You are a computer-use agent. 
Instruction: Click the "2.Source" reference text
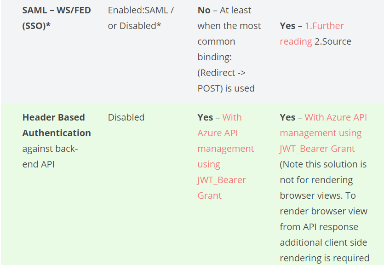pyautogui.click(x=332, y=41)
